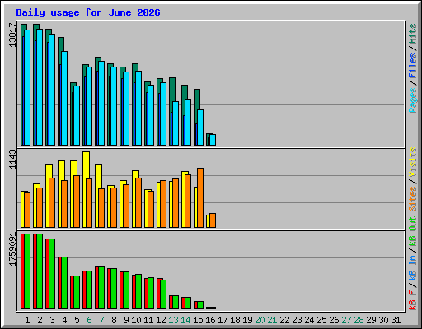Click day 1 on the x-axis
Image resolution: width=422 pixels, height=329 pixels.
[x=27, y=320]
